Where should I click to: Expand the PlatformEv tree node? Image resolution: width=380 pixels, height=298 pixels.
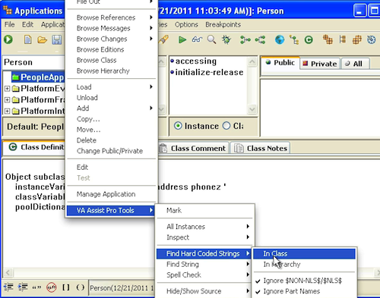7,89
